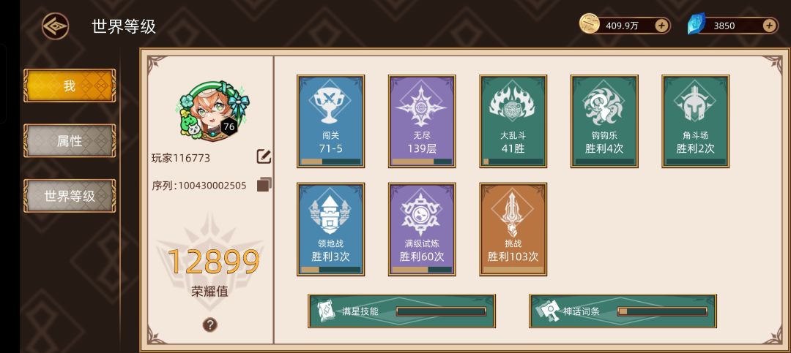This screenshot has height=353, width=791.
Task: Click the 神话词条 progress bar
Action: click(662, 311)
